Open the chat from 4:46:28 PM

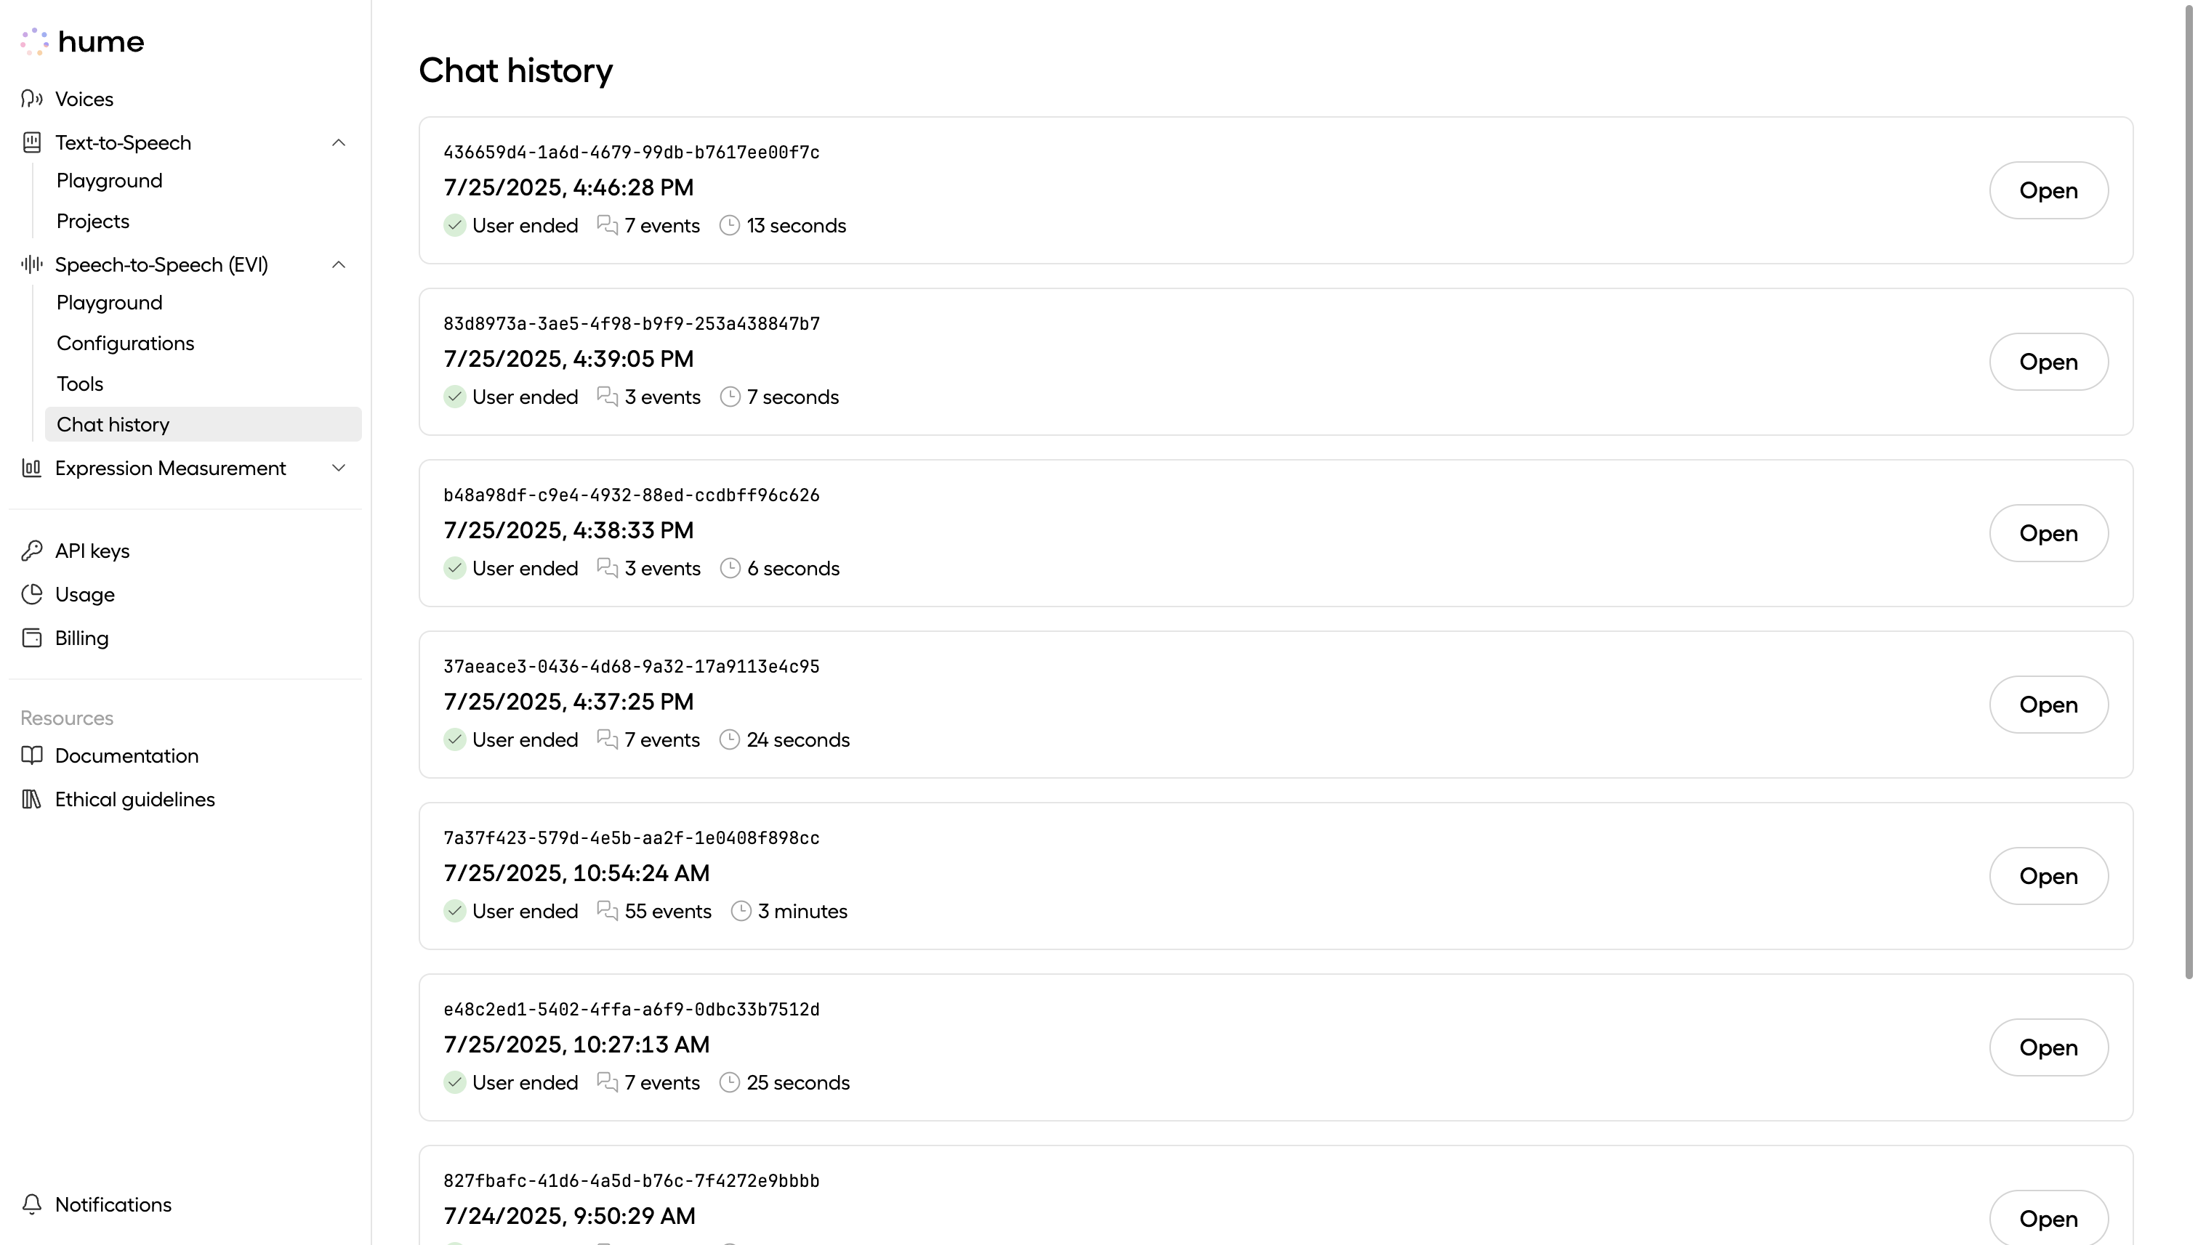(2048, 191)
